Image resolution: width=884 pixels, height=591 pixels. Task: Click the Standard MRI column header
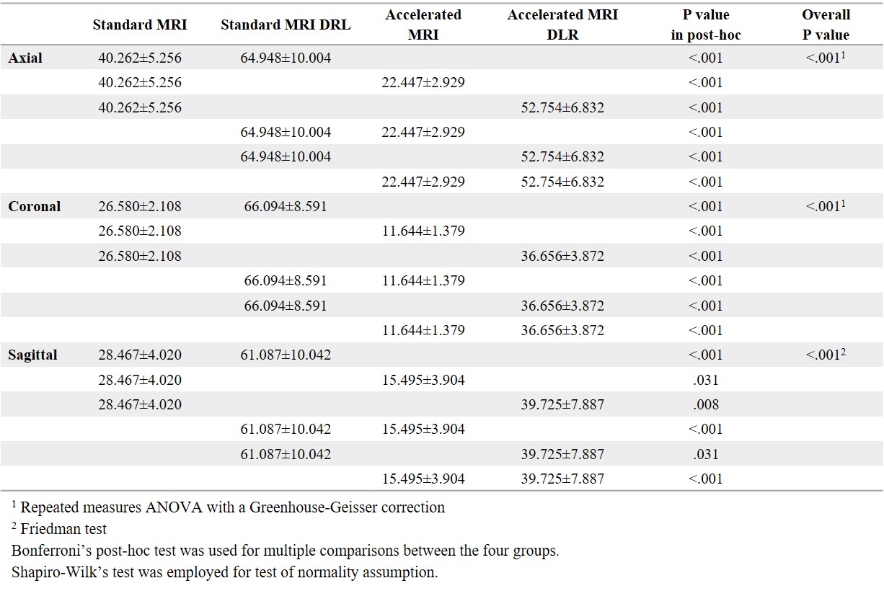click(x=140, y=25)
